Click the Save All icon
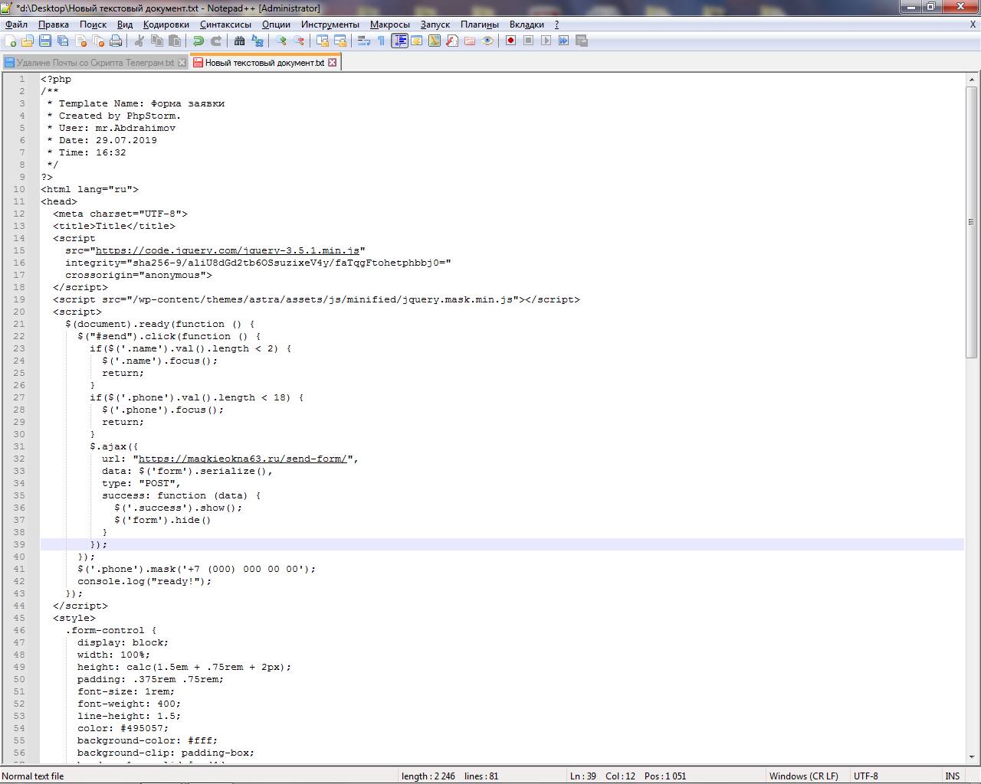Viewport: 981px width, 784px height. (63, 41)
